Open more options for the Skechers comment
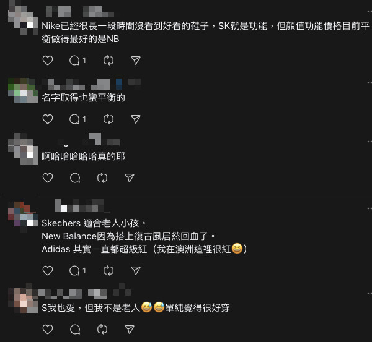This screenshot has width=372, height=342. (x=370, y=208)
